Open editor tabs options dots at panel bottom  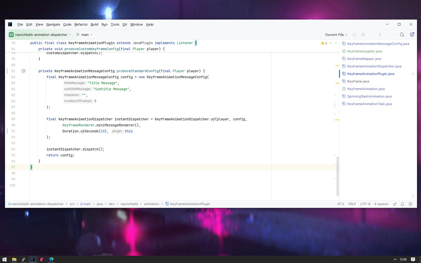(x=413, y=196)
